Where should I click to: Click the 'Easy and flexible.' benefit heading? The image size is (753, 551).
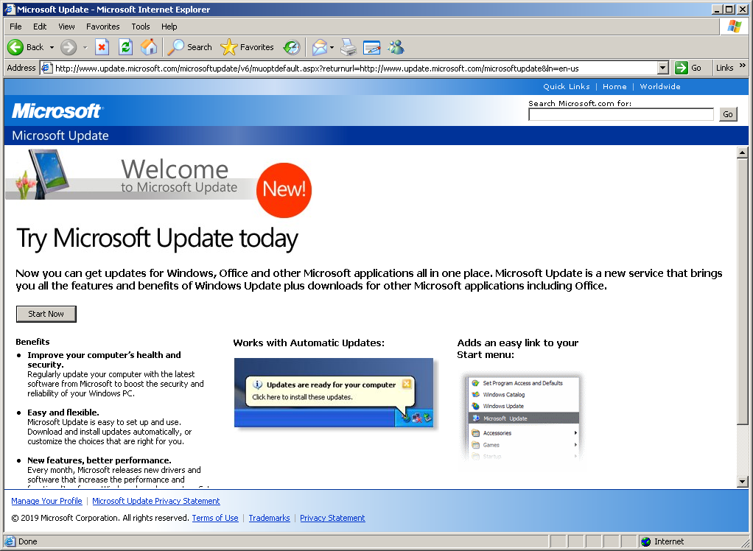[x=63, y=413]
